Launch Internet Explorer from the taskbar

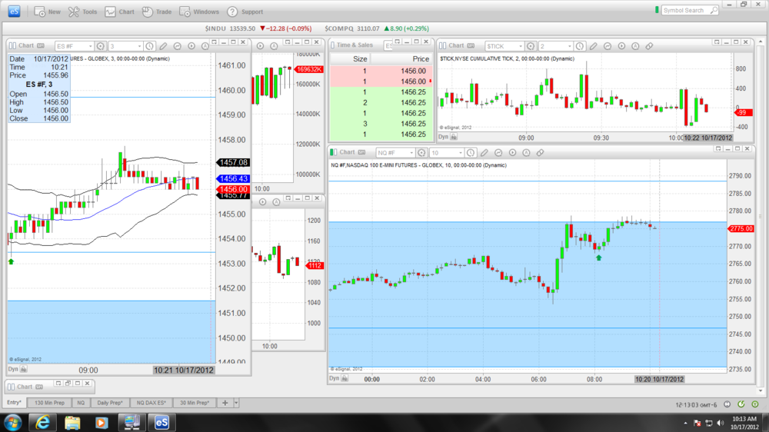pyautogui.click(x=42, y=422)
